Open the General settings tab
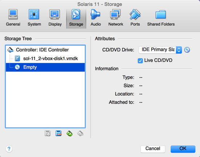Screen dimensions: 200x157 (13, 18)
